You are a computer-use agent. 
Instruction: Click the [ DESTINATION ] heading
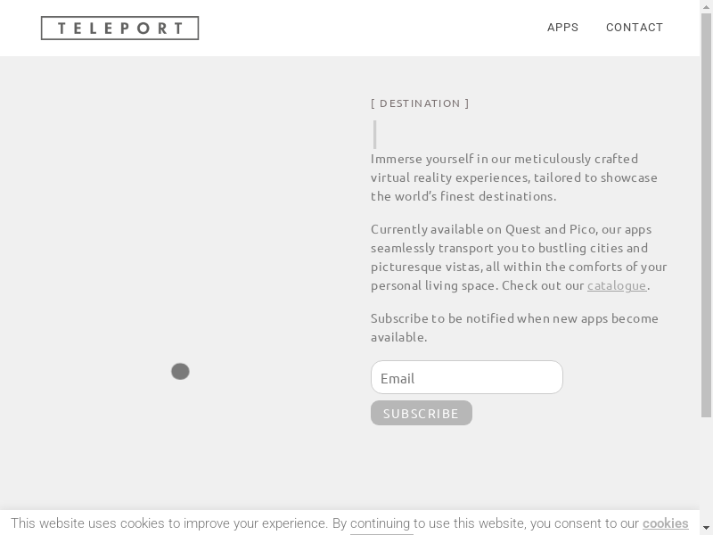(420, 103)
